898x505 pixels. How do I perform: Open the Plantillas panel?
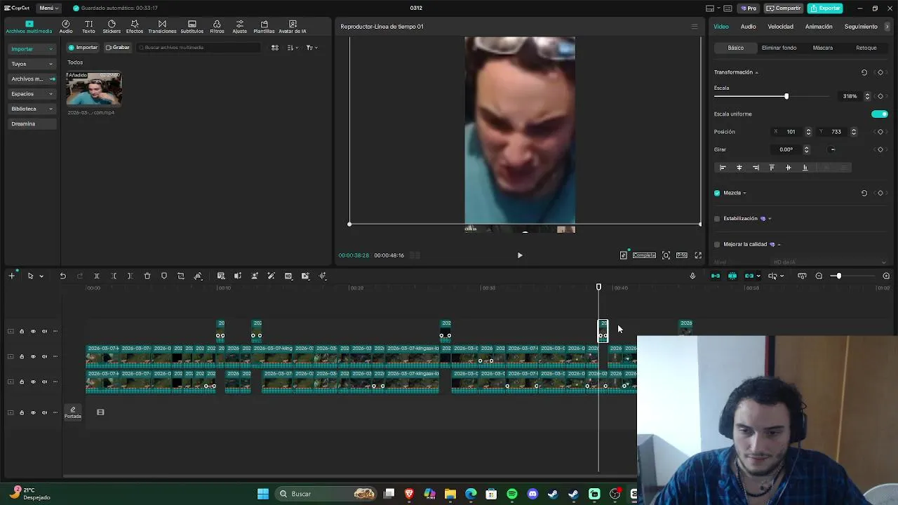[264, 27]
